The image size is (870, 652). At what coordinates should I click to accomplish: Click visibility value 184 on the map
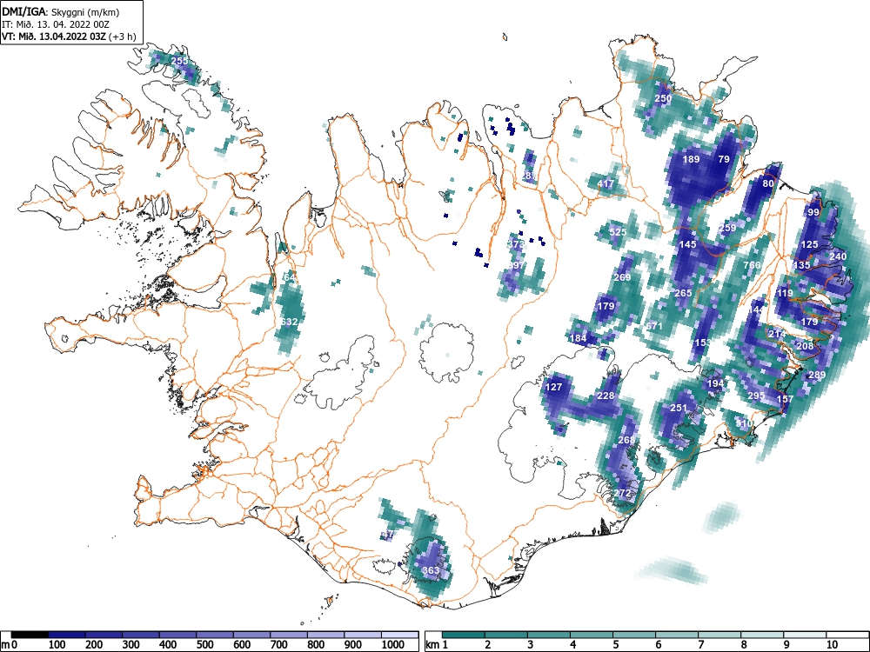click(x=579, y=337)
